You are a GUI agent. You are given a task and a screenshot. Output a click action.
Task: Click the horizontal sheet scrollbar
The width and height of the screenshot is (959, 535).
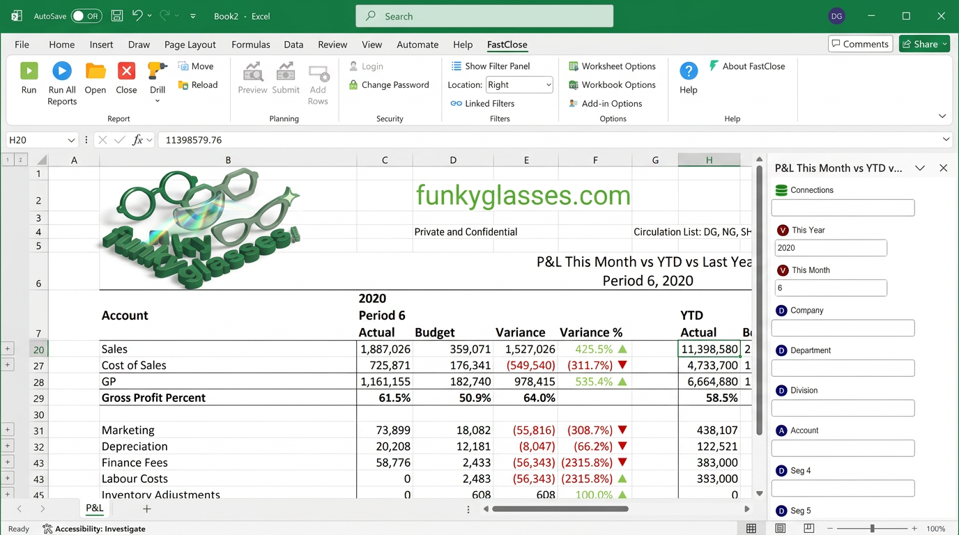(560, 509)
